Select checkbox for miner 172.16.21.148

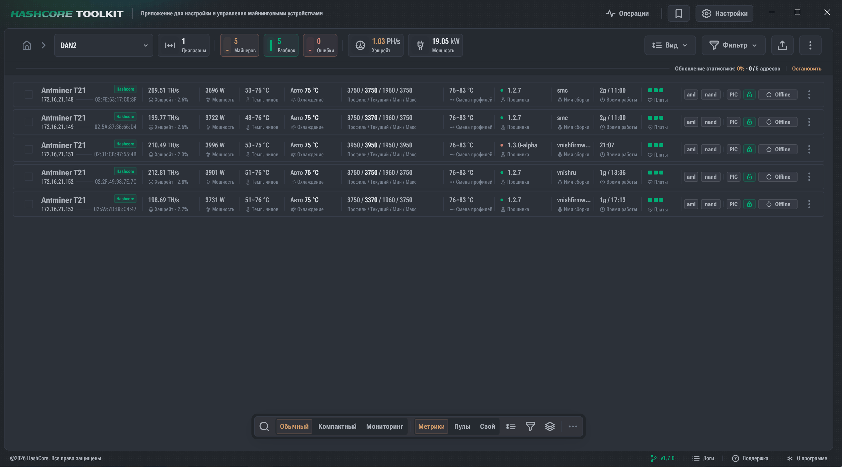click(x=29, y=95)
